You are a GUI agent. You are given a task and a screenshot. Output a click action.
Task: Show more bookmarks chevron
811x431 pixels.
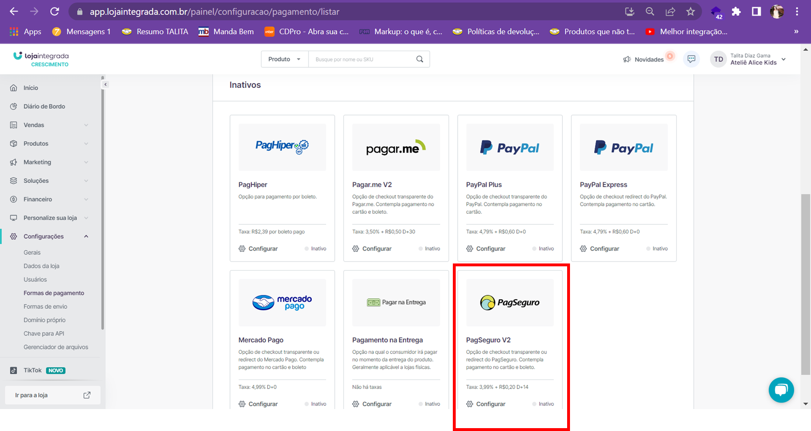[x=796, y=32]
